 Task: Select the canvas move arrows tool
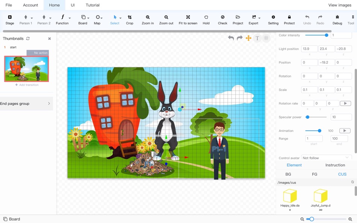tap(248, 38)
